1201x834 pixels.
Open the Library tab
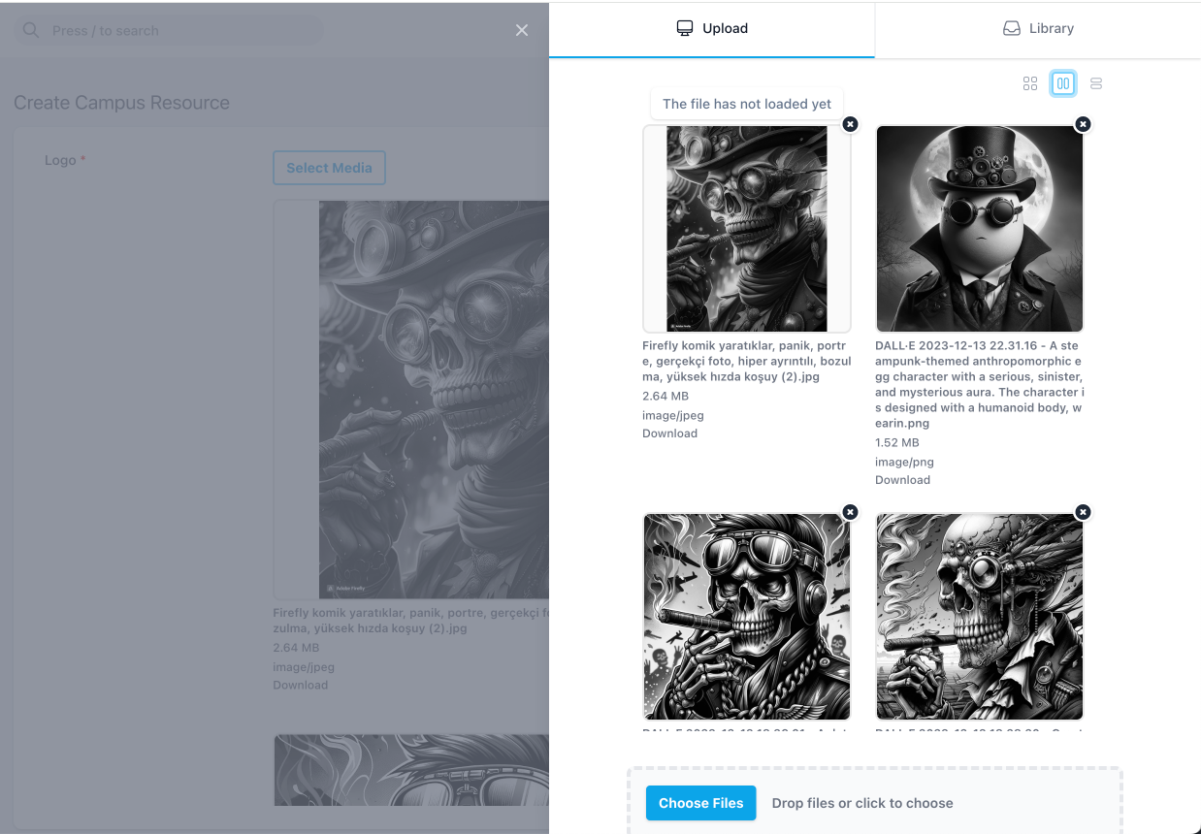coord(1038,29)
